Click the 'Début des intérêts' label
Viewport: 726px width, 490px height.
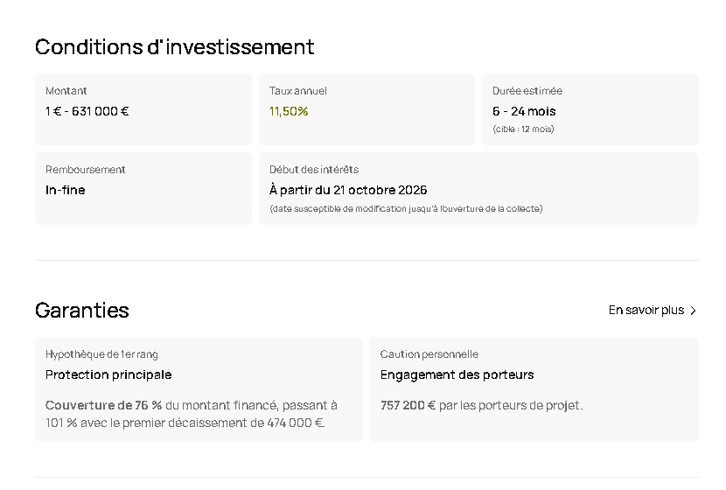pos(314,170)
